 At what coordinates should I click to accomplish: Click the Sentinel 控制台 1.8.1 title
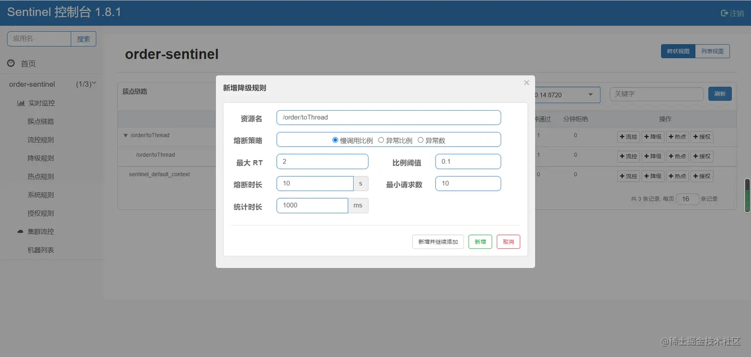(64, 12)
